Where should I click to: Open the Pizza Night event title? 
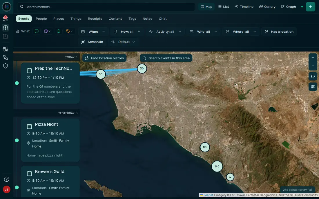point(47,124)
